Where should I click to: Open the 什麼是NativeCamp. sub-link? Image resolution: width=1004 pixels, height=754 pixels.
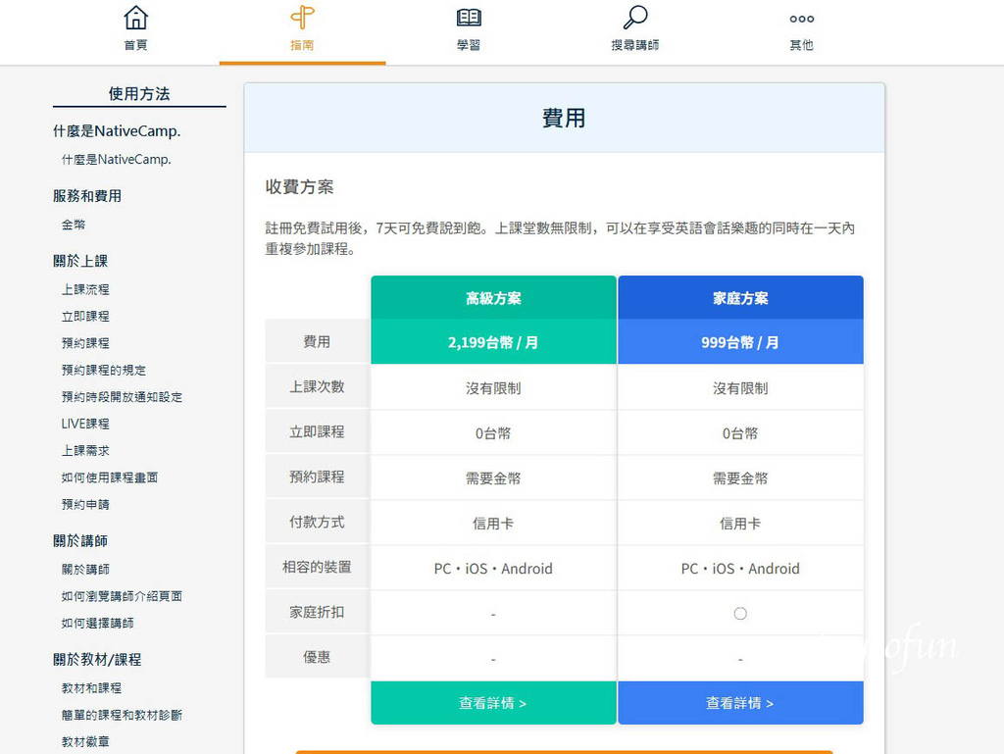click(x=116, y=160)
